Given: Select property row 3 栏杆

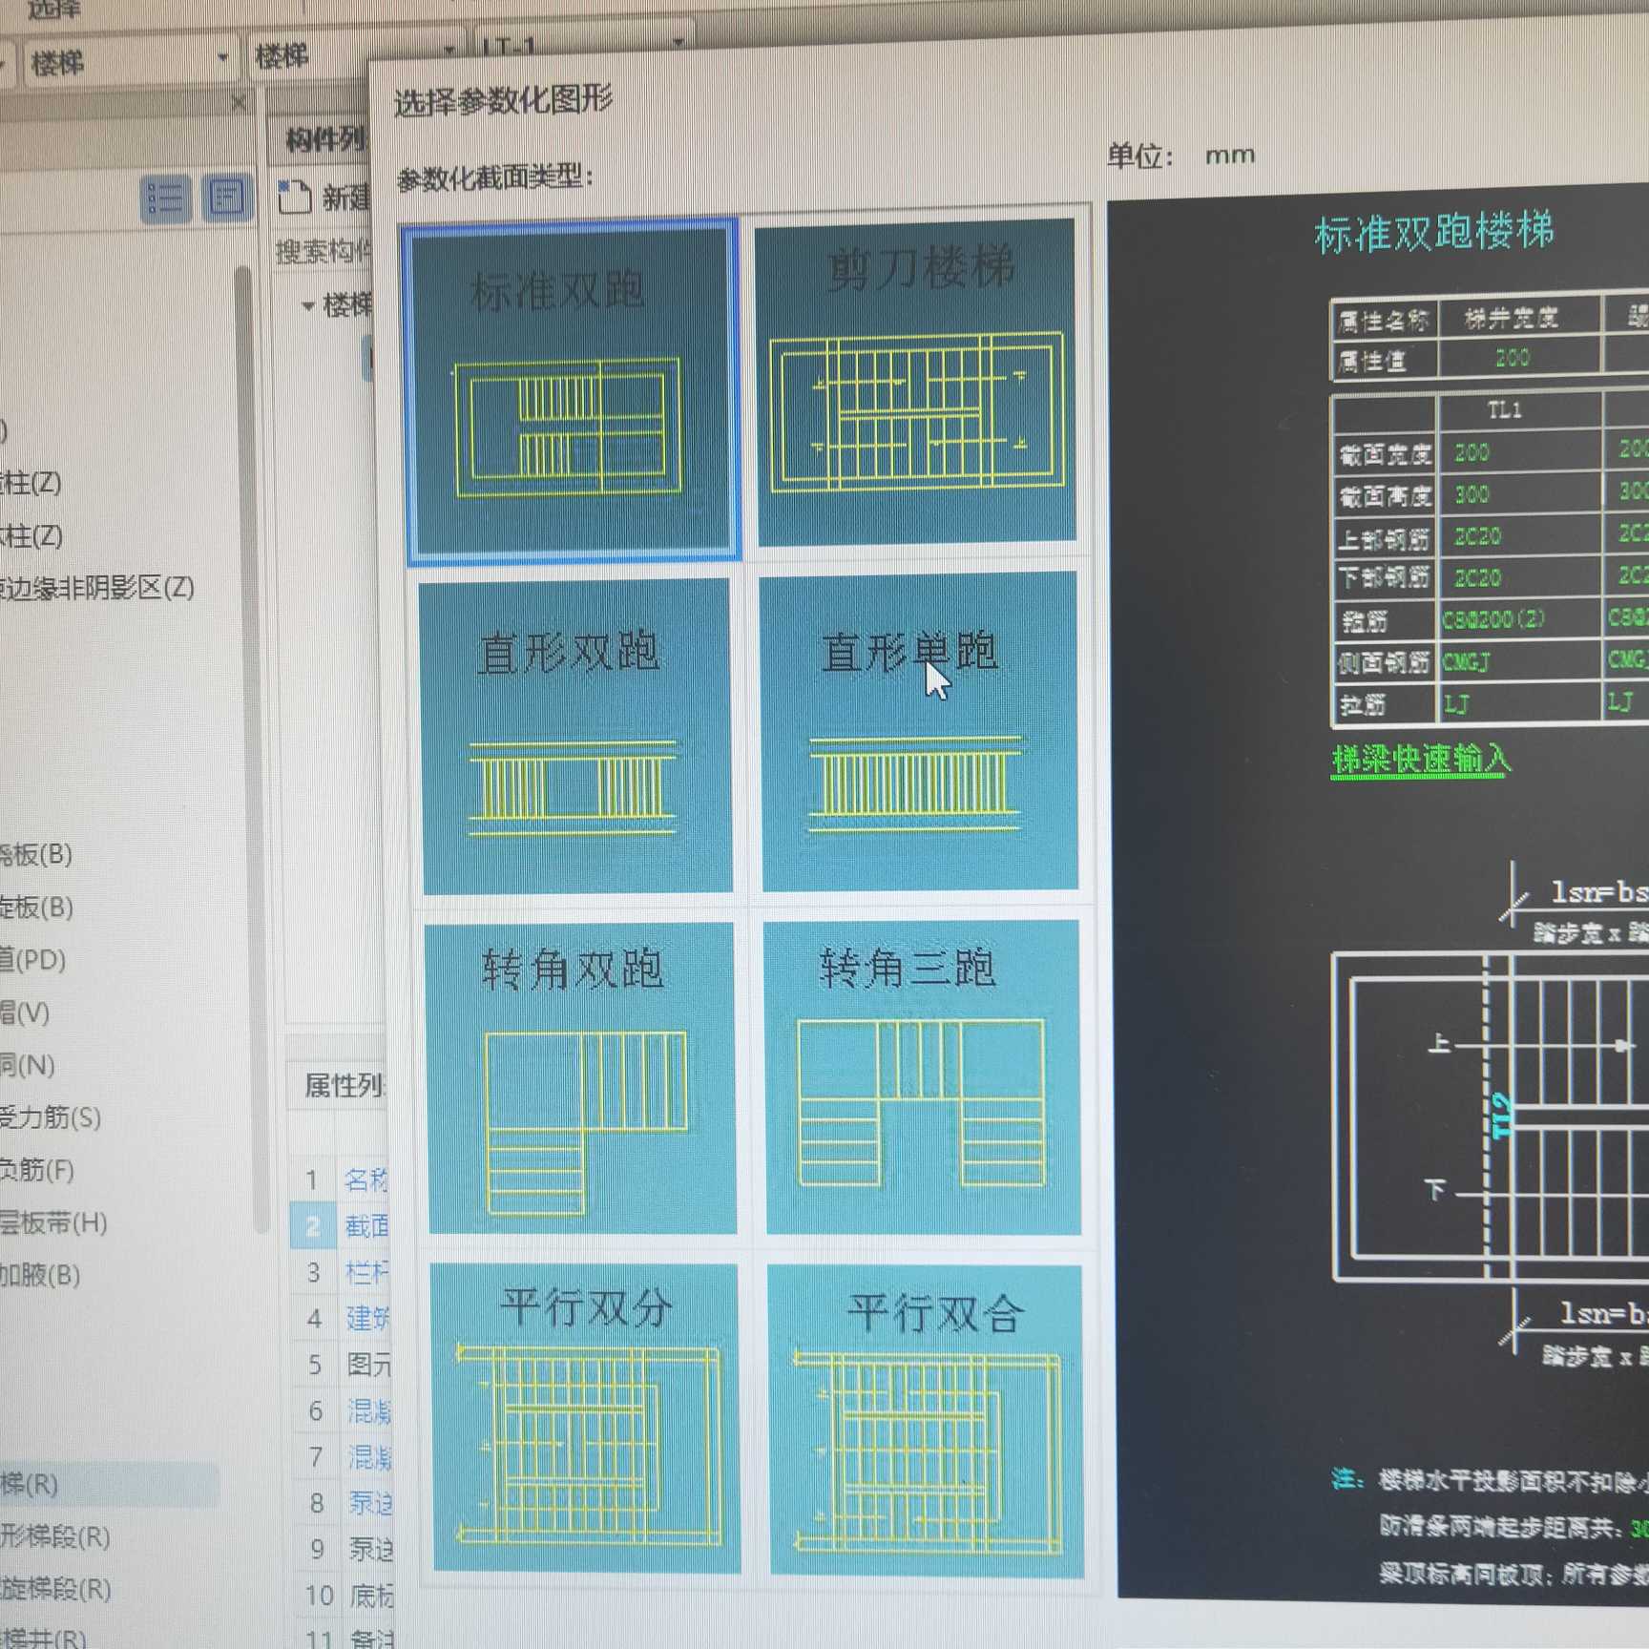Looking at the screenshot, I should click(x=342, y=1272).
